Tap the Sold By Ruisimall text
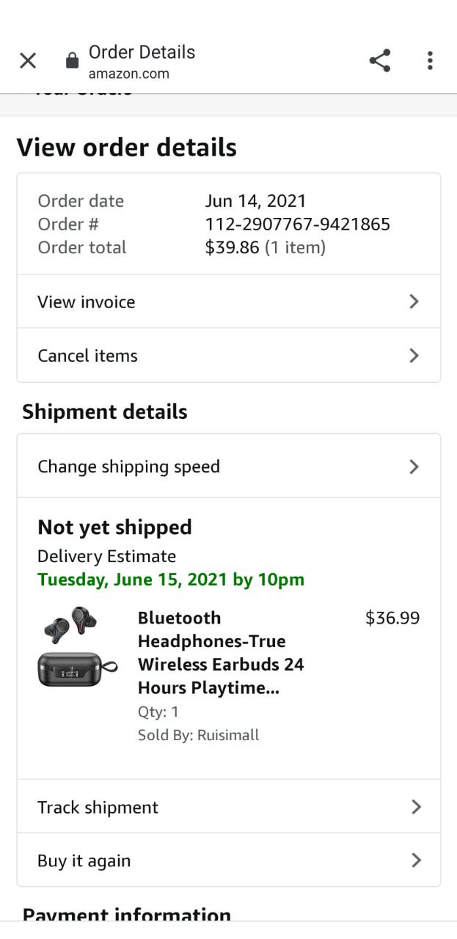 [x=198, y=735]
